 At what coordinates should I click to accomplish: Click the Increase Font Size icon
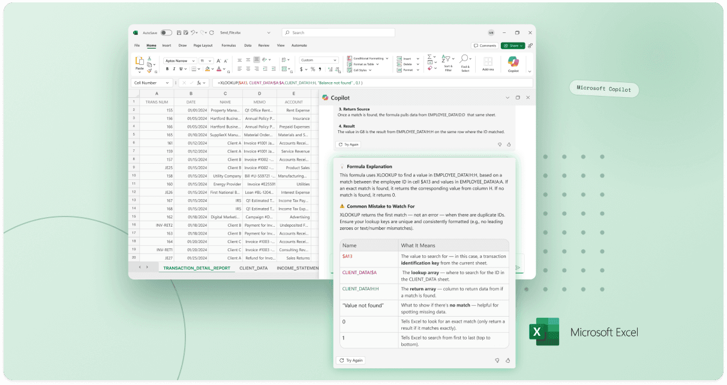pyautogui.click(x=218, y=61)
